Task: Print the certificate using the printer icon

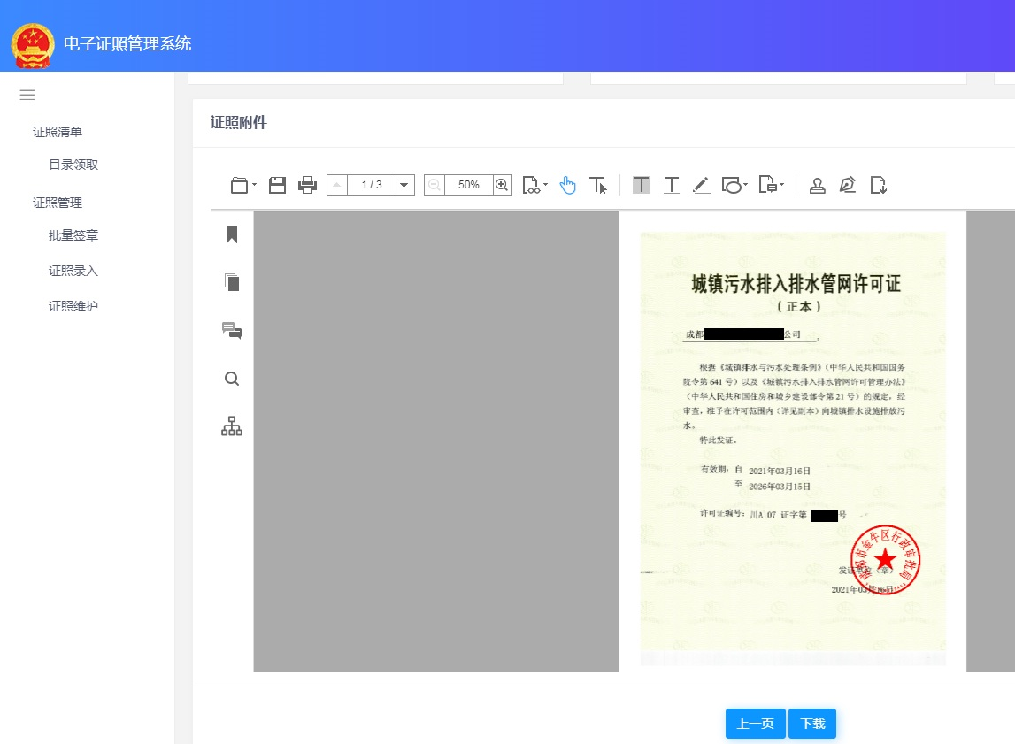Action: point(307,185)
